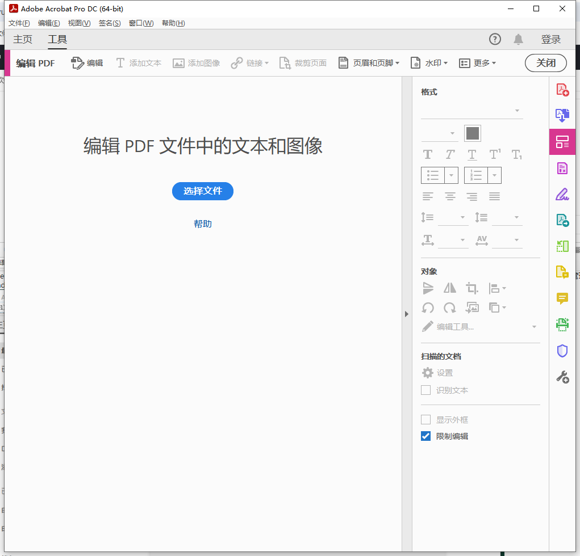The height and width of the screenshot is (556, 580).
Task: Open the 签名(S) menu
Action: click(110, 23)
